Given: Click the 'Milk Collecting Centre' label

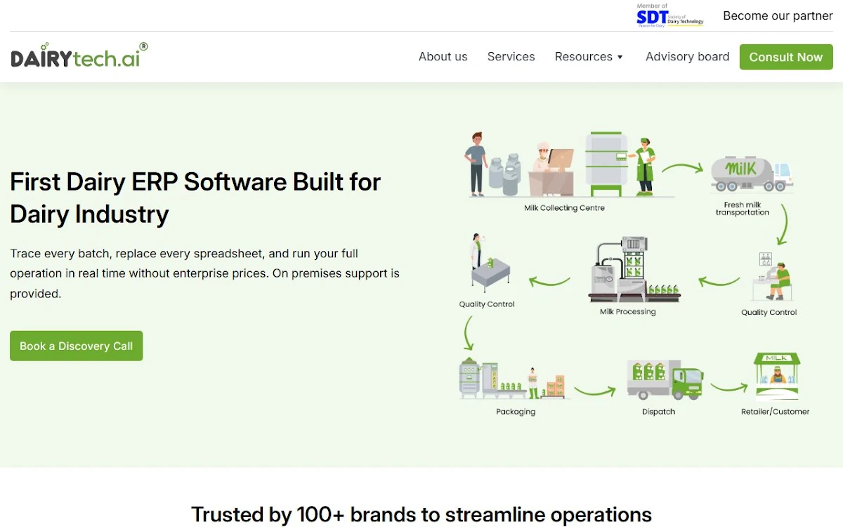Looking at the screenshot, I should [564, 208].
